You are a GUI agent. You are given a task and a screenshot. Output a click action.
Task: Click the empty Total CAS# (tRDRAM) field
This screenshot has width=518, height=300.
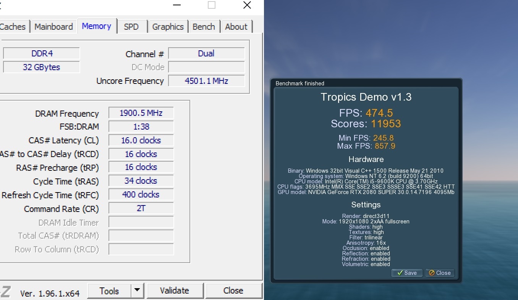coord(141,236)
